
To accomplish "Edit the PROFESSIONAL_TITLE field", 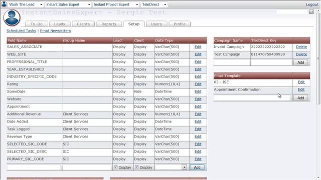I will click(x=198, y=62).
